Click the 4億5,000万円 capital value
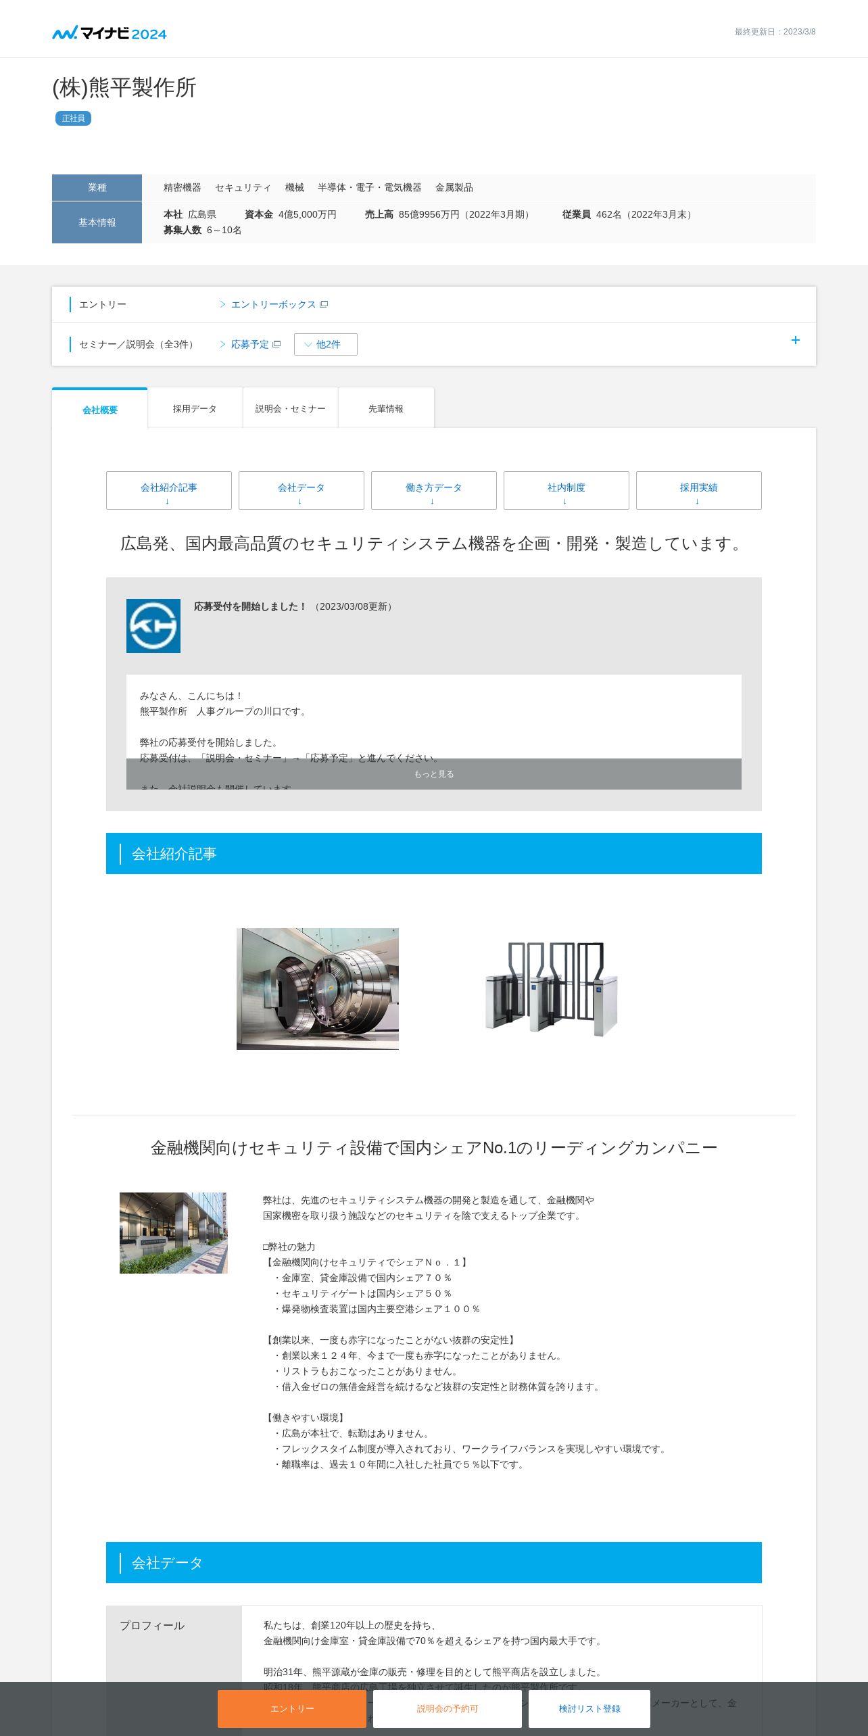The height and width of the screenshot is (1736, 868). tap(308, 214)
